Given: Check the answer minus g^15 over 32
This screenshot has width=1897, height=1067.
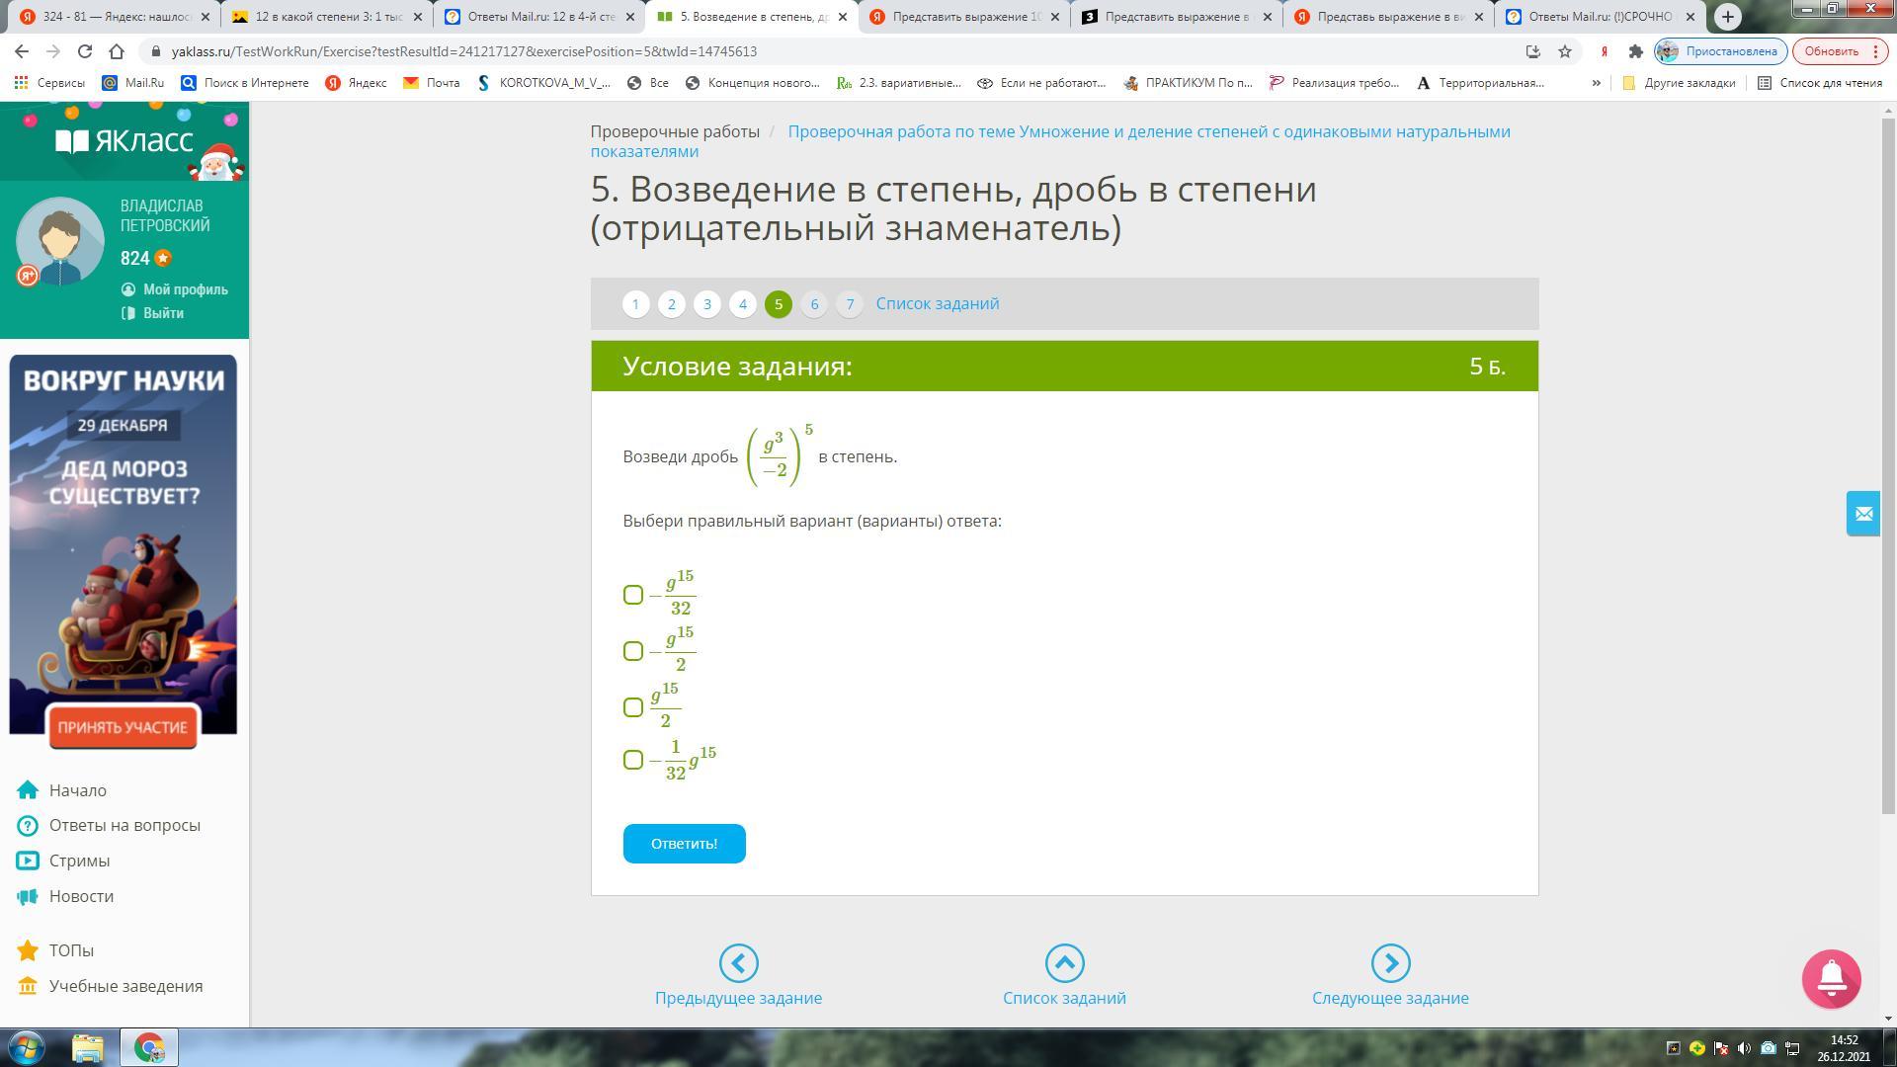Looking at the screenshot, I should [633, 595].
